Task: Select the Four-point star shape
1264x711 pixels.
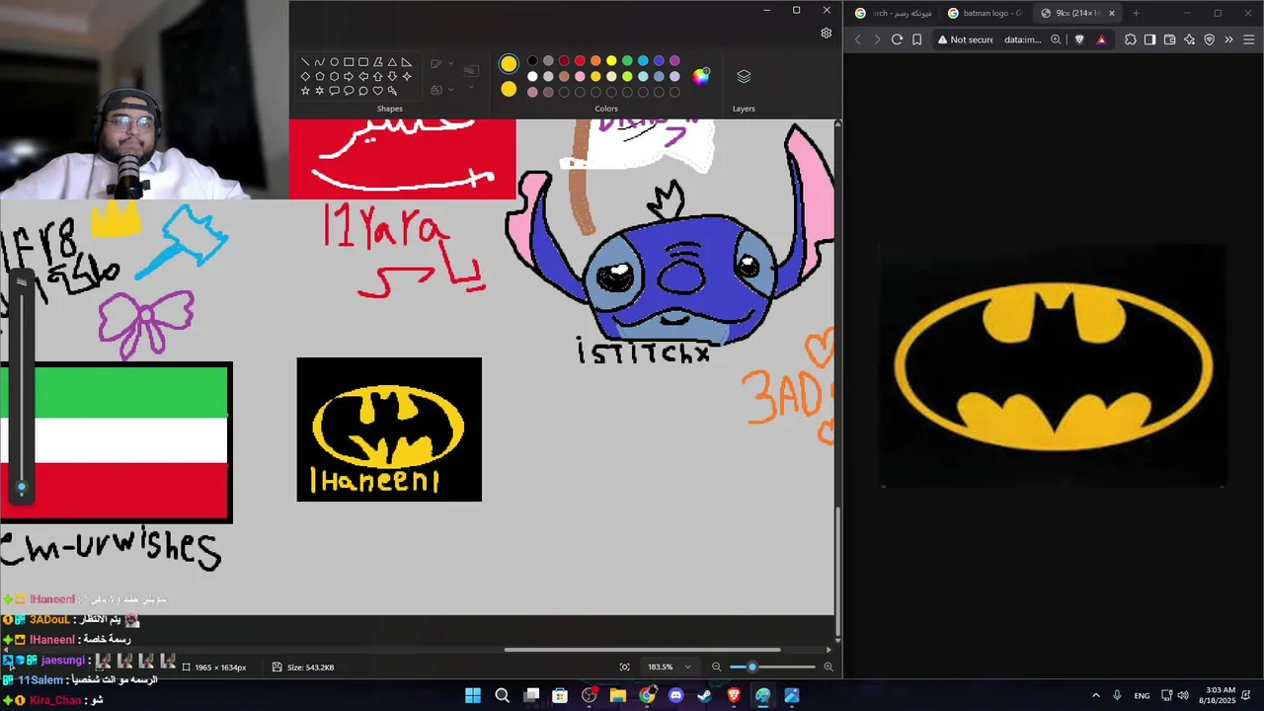Action: [406, 76]
